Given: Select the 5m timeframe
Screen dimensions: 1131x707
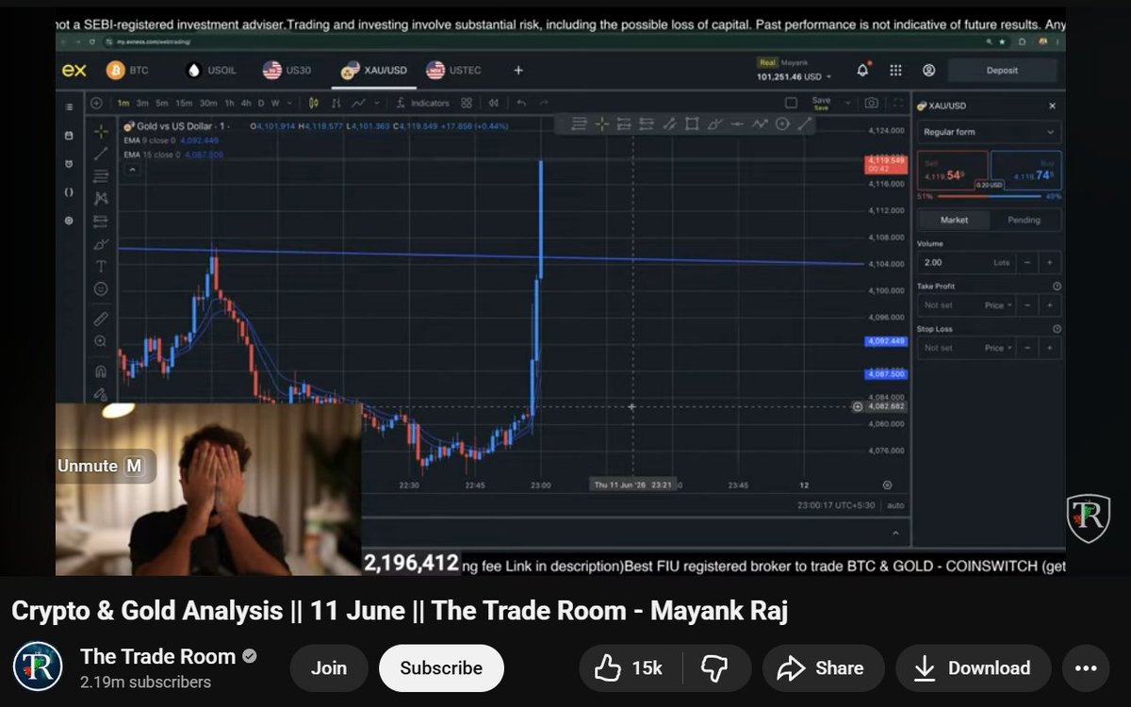Looking at the screenshot, I should point(162,103).
